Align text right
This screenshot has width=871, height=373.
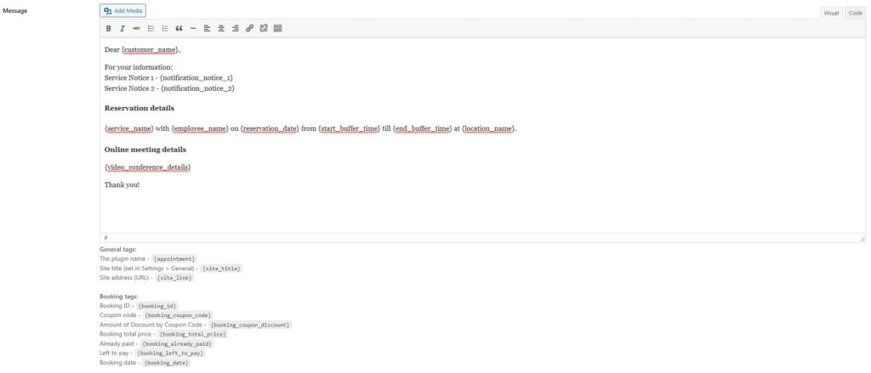[x=235, y=28]
